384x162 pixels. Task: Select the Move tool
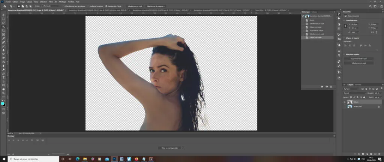[x=3, y=15]
